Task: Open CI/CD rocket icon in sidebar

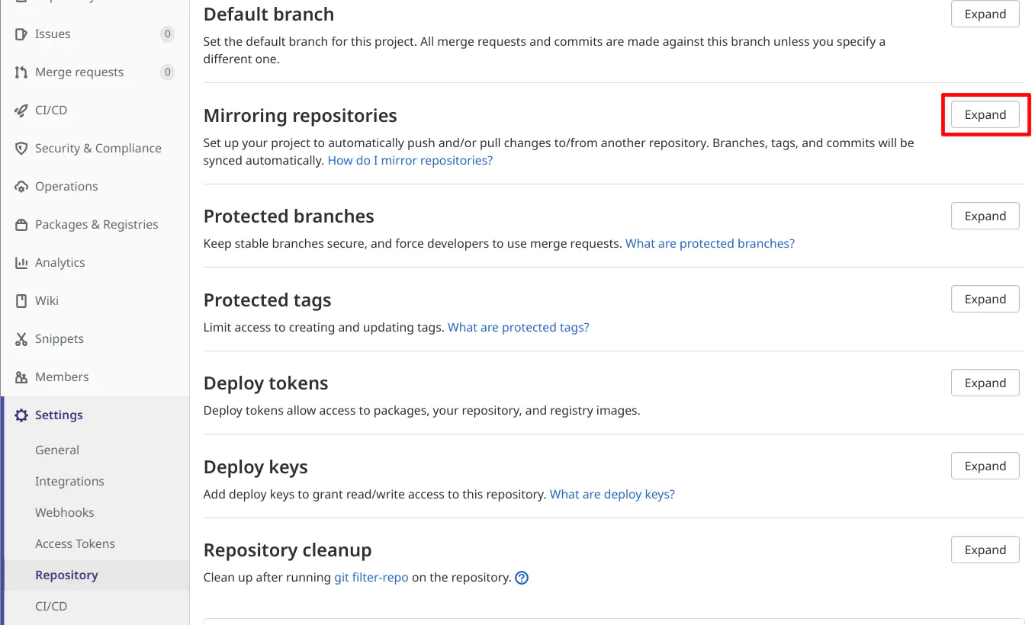Action: click(x=21, y=111)
